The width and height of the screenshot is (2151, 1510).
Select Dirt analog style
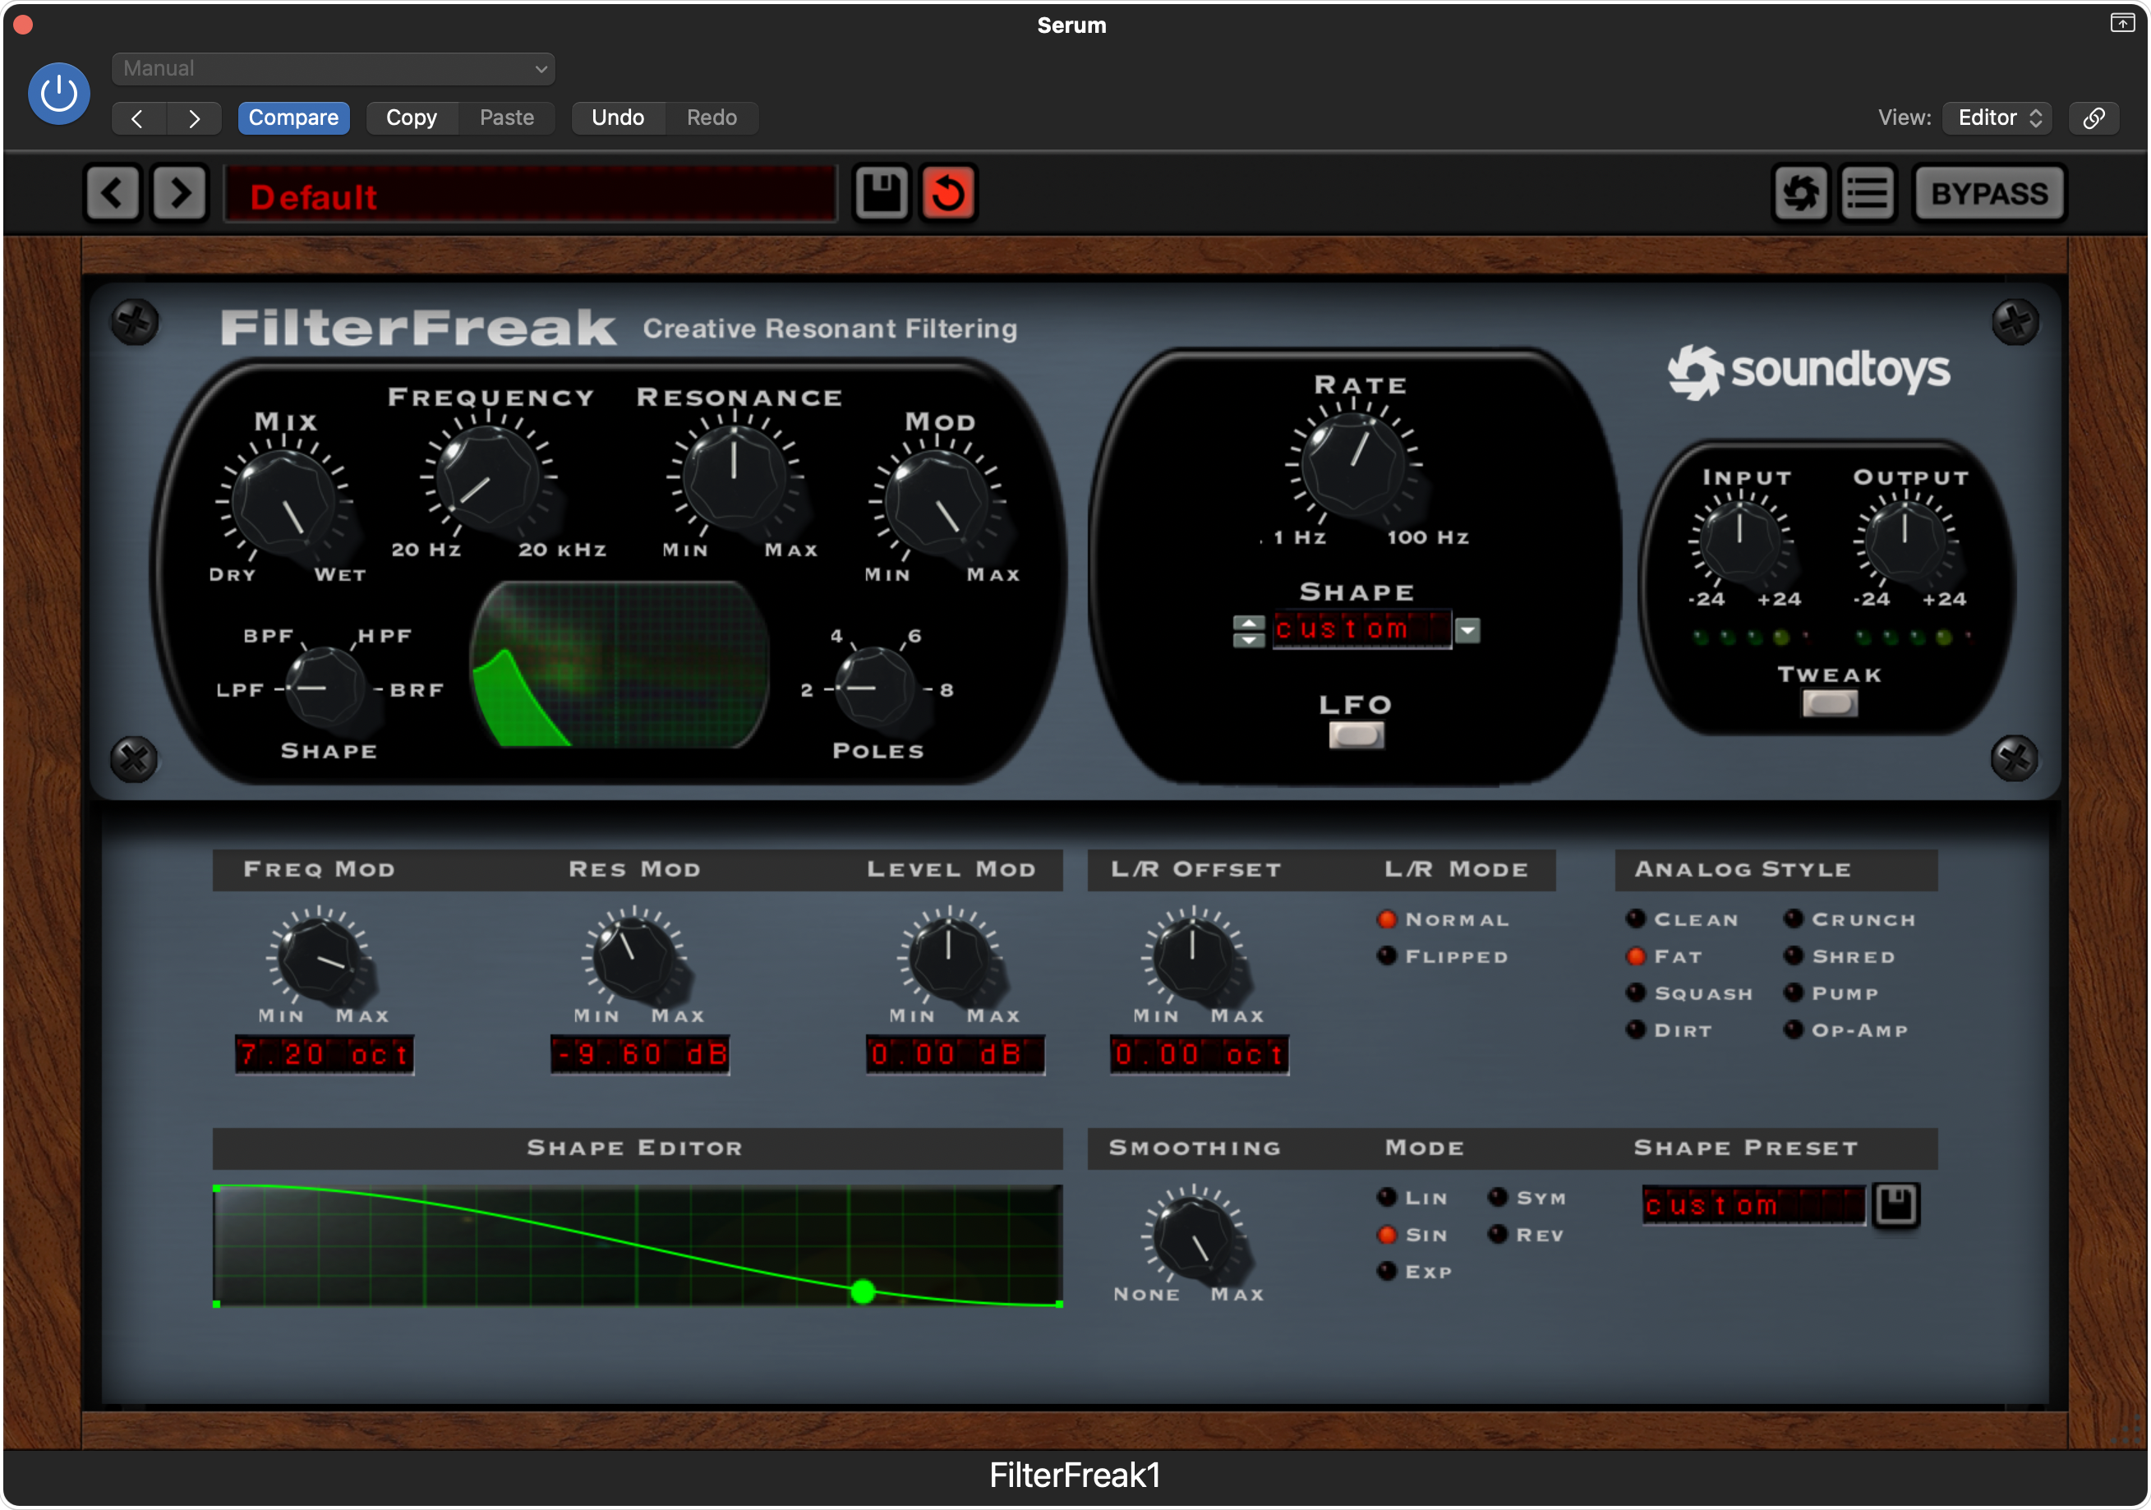pos(1636,1030)
